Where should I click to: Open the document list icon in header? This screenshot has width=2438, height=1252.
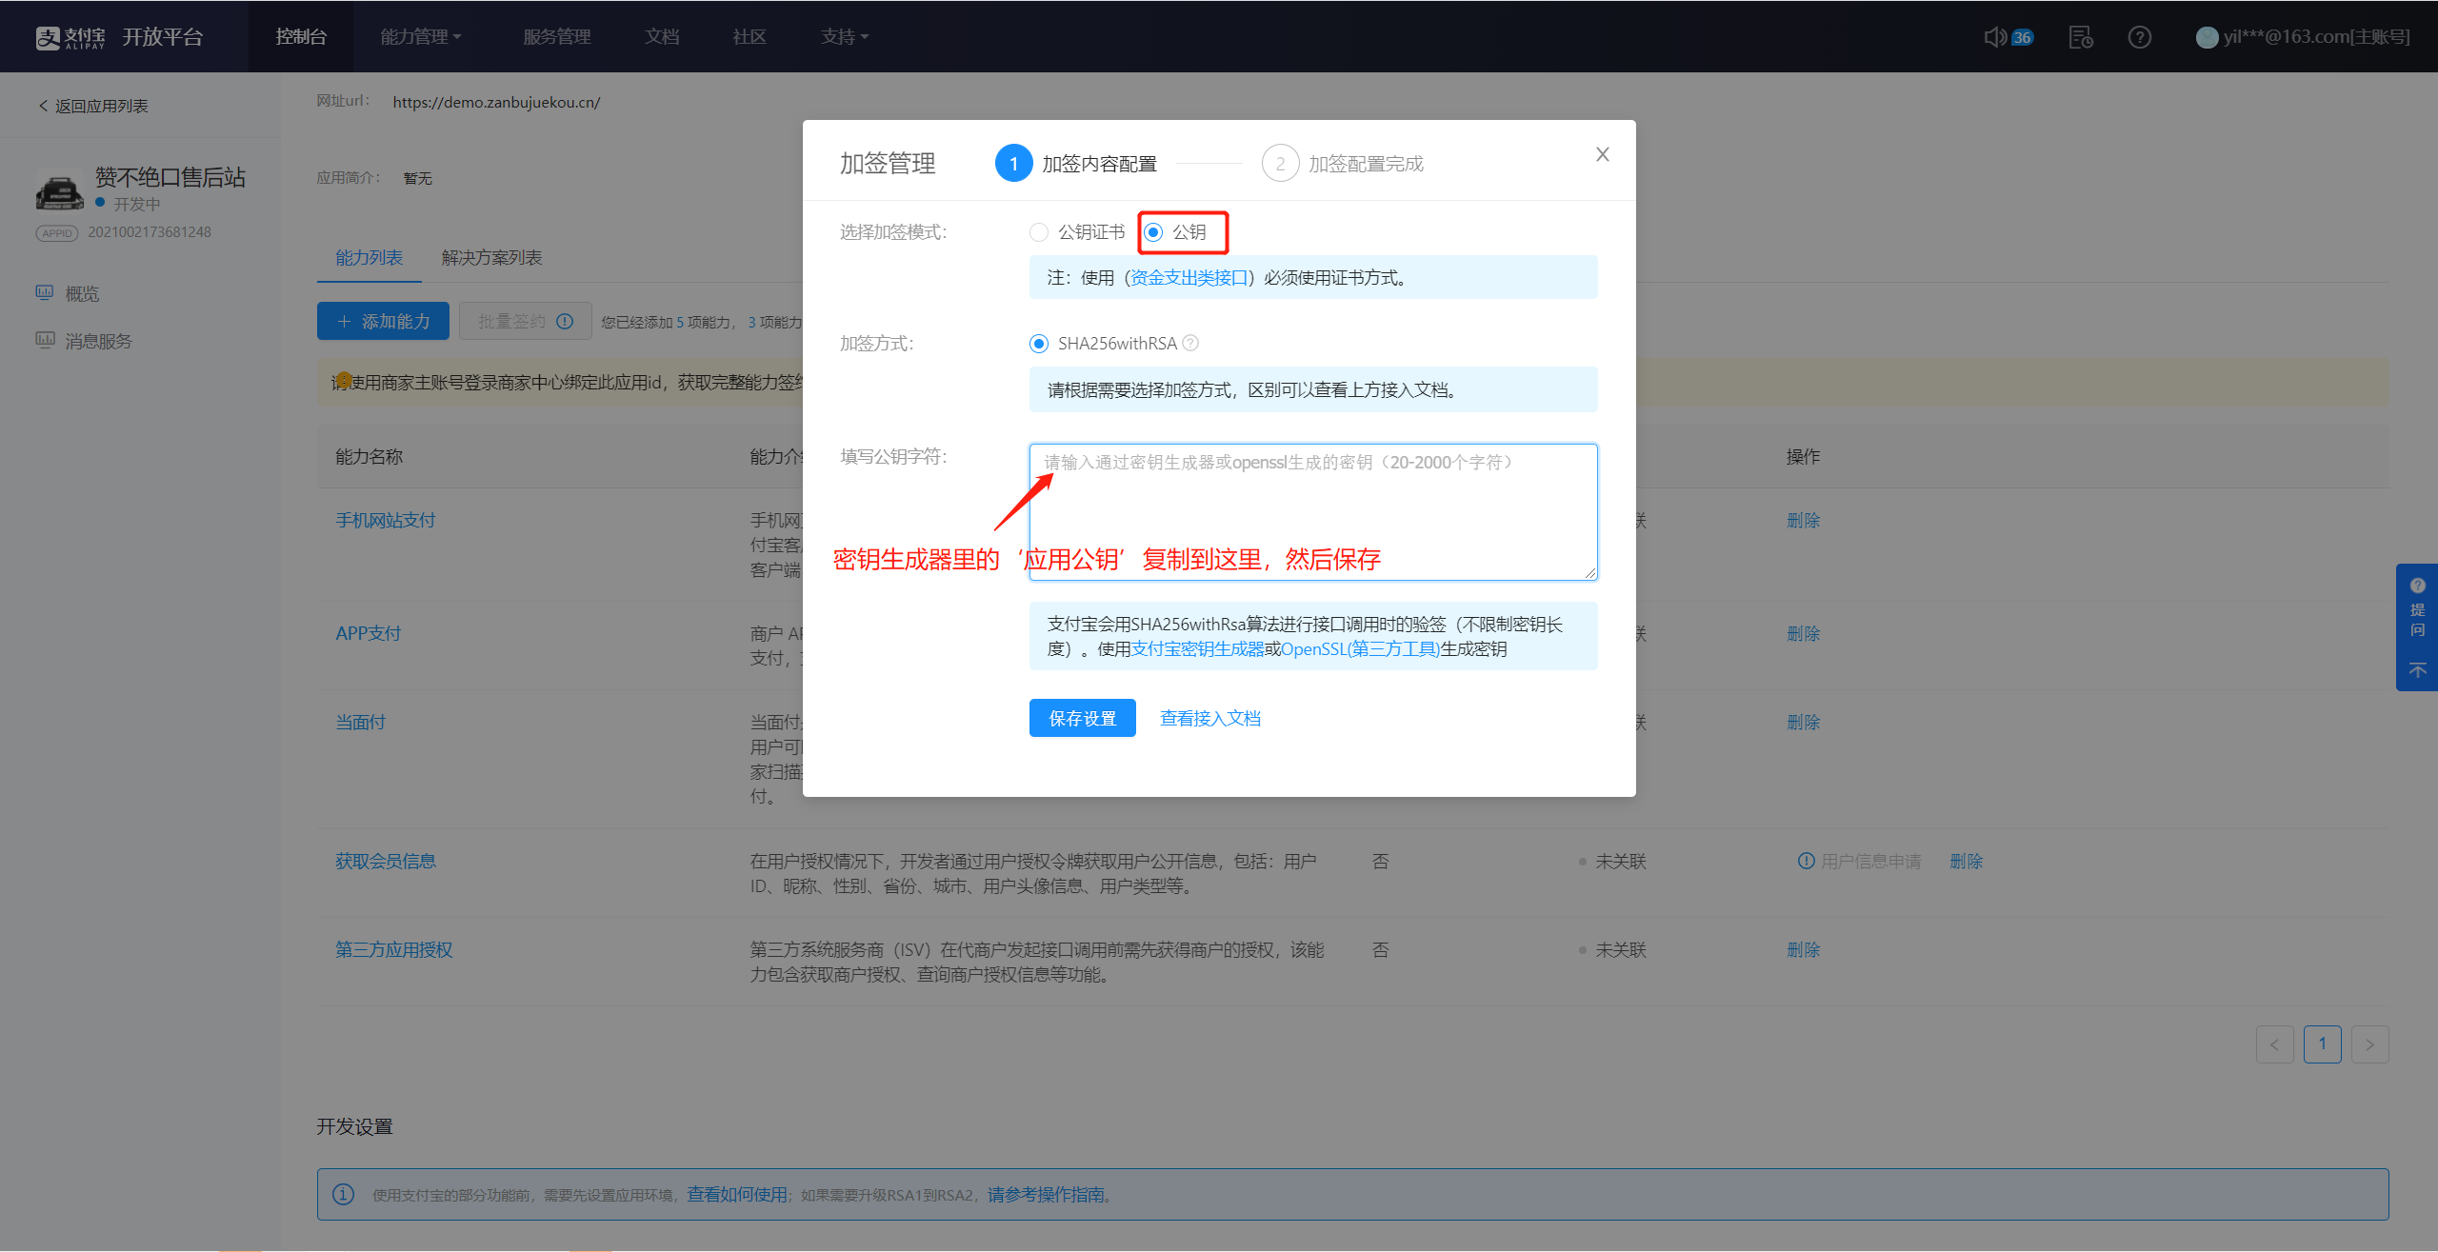coord(2081,37)
